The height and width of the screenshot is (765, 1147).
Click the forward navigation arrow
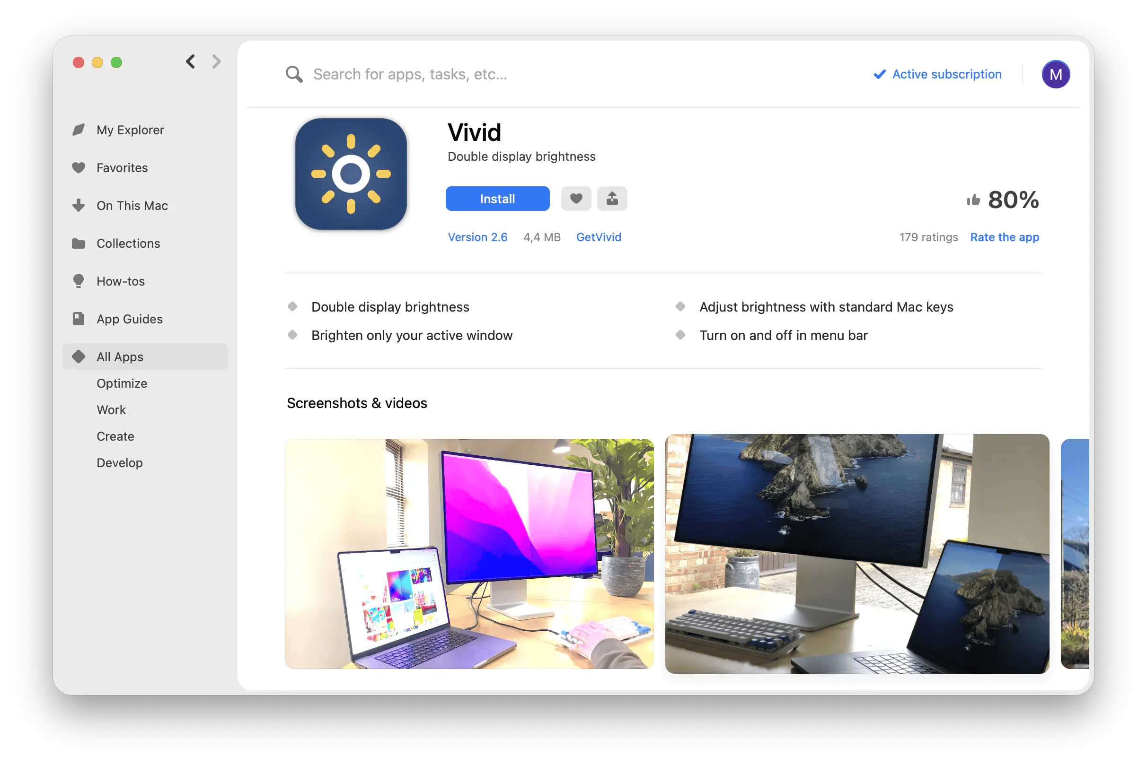coord(217,61)
